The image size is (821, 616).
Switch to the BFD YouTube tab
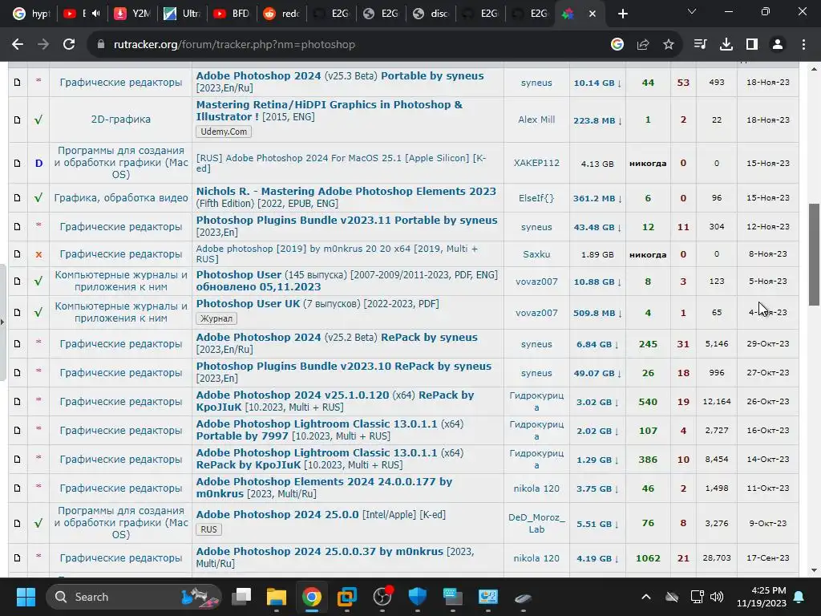click(232, 14)
